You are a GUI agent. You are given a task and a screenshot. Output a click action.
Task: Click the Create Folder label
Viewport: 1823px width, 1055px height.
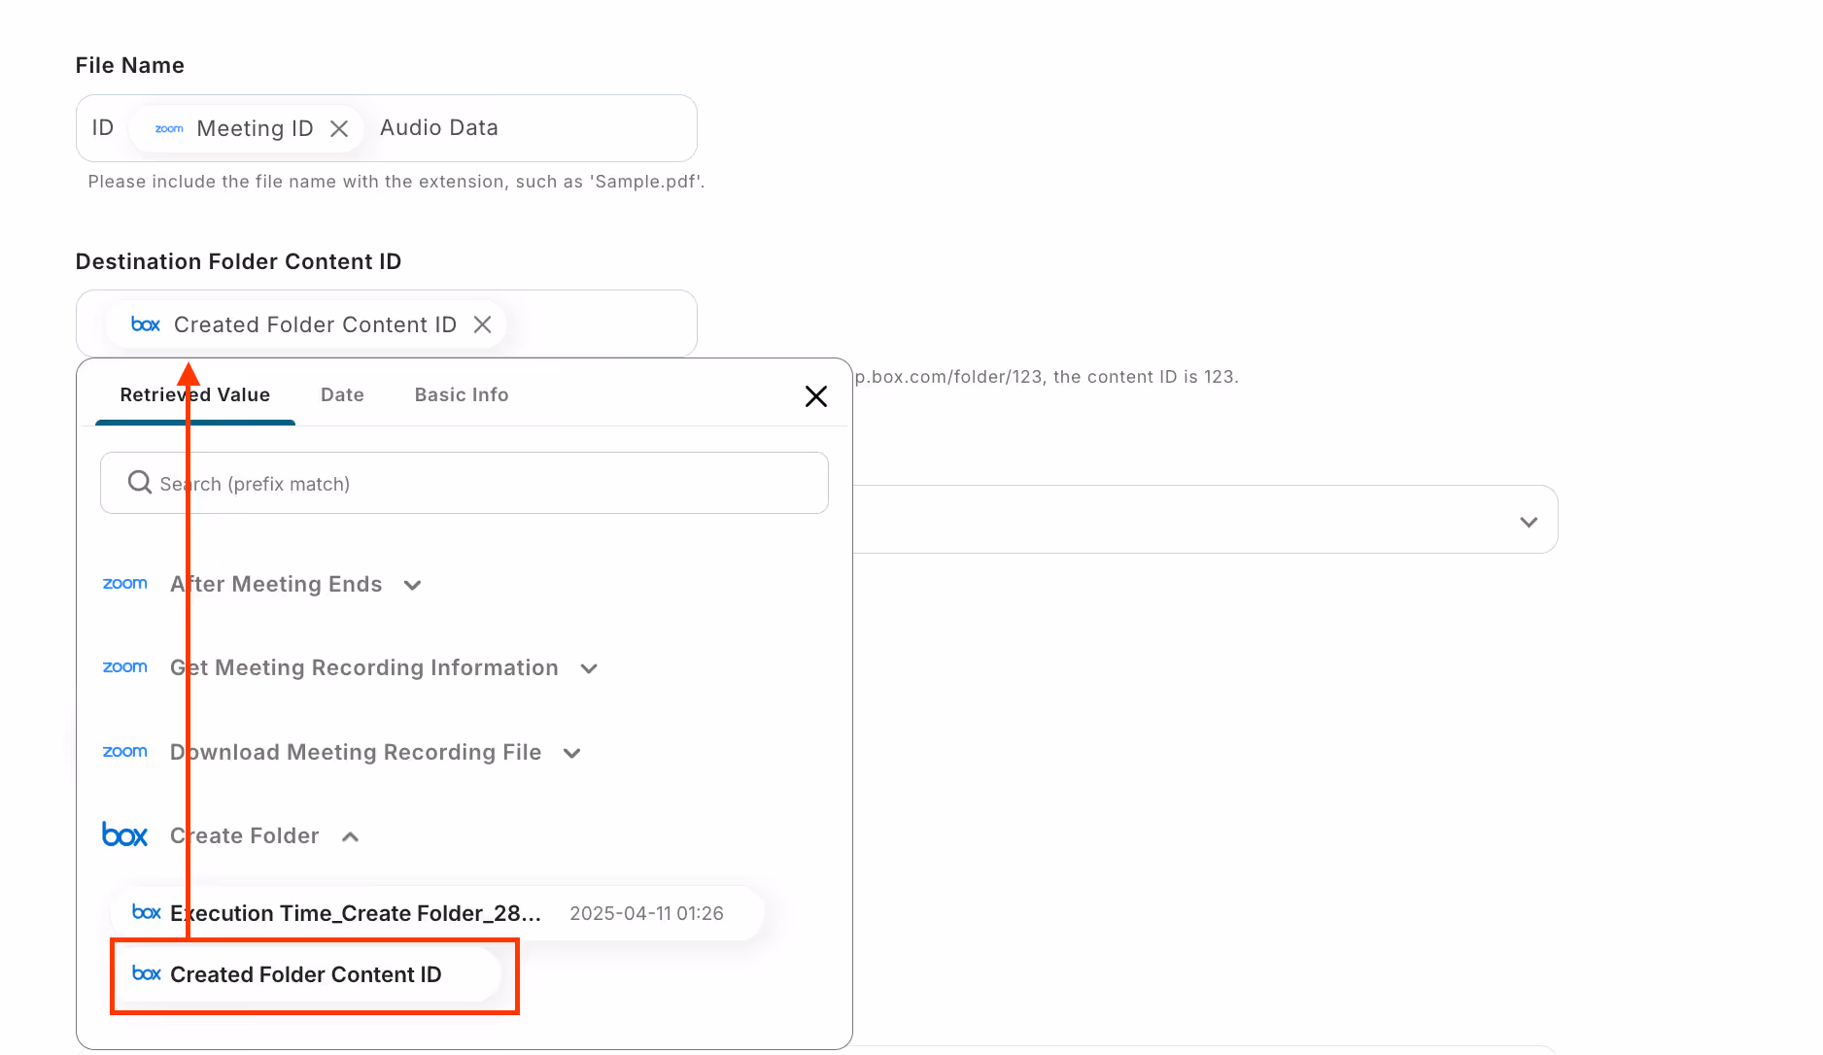point(245,835)
